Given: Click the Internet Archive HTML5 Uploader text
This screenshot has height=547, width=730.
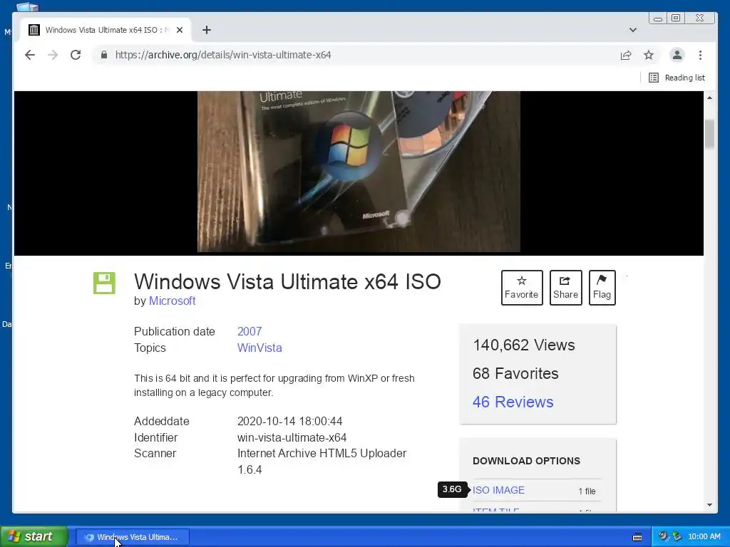Looking at the screenshot, I should coord(322,454).
